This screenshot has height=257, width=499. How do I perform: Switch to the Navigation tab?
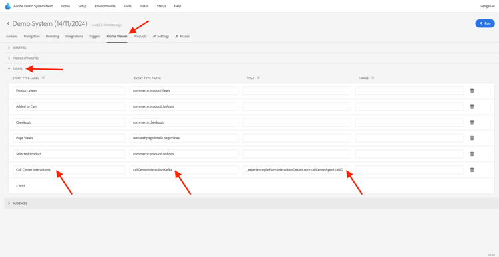[32, 37]
